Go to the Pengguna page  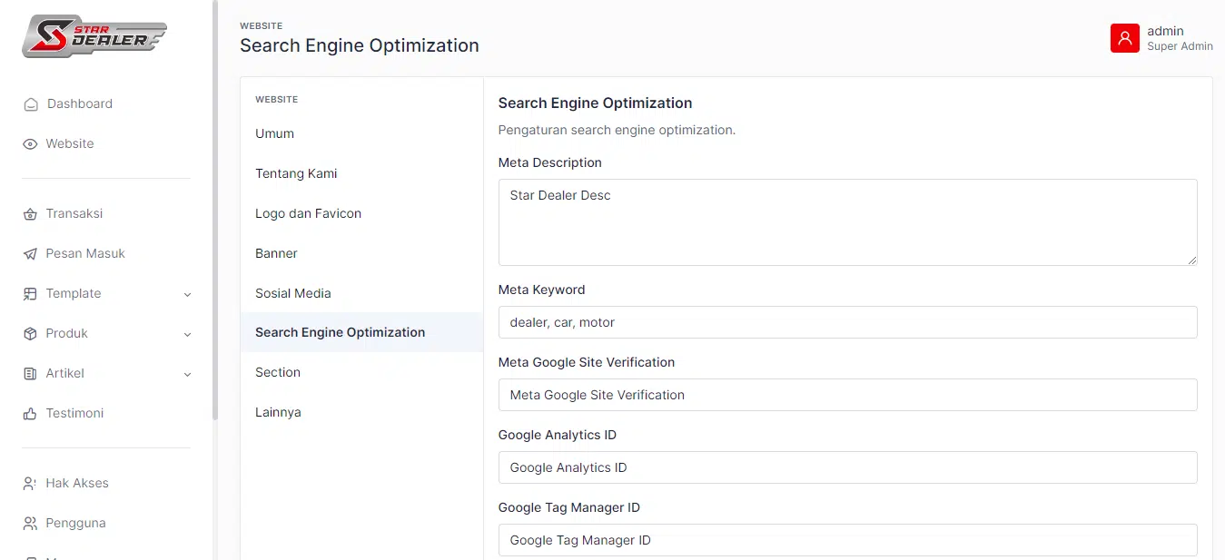75,523
